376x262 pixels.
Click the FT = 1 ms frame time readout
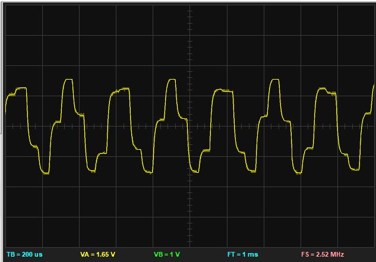click(243, 254)
